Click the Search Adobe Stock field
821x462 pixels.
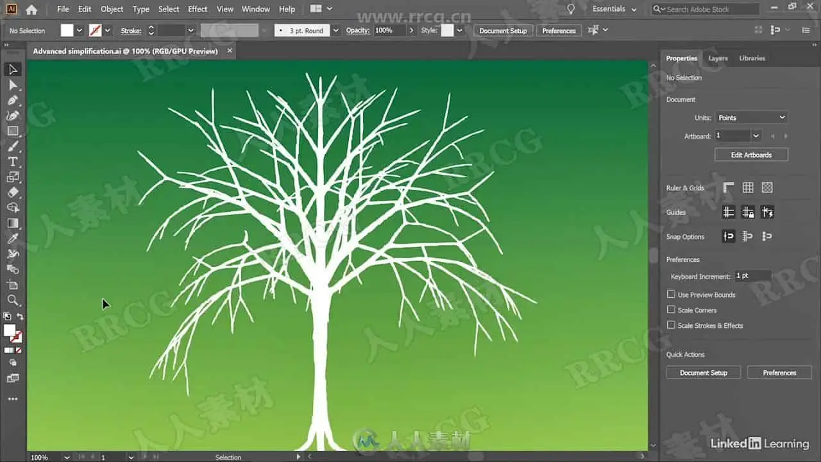706,9
